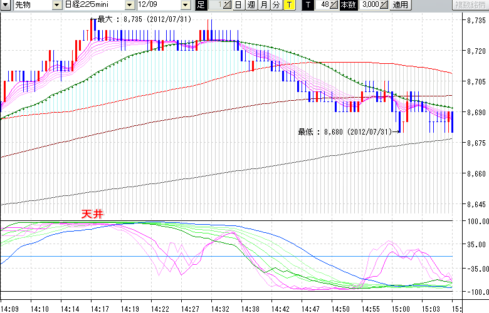Image resolution: width=489 pixels, height=313 pixels.
Task: Click the 15:03 time axis label
Action: [x=431, y=309]
